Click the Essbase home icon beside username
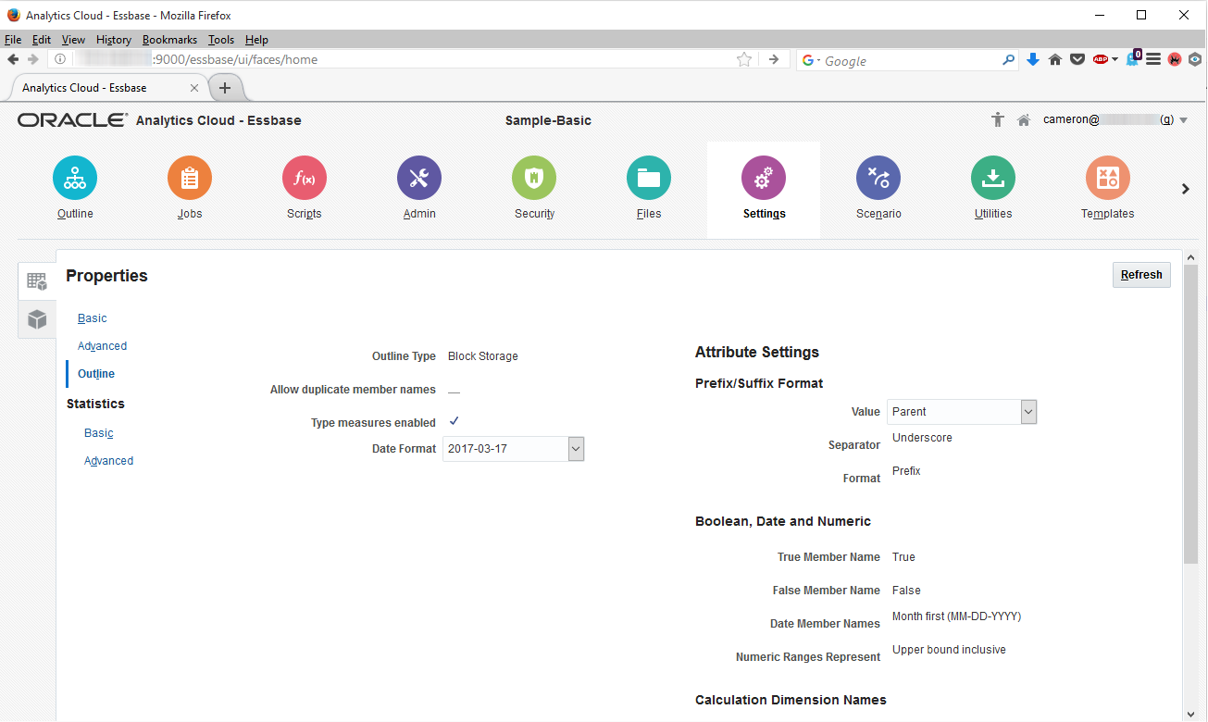Viewport: 1208px width, 722px height. coord(1024,120)
